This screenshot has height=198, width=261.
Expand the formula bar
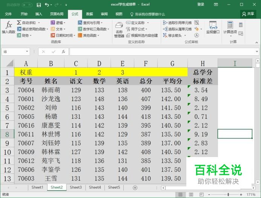[x=257, y=51]
